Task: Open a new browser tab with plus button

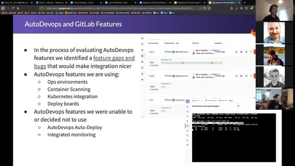Action: pos(244,3)
